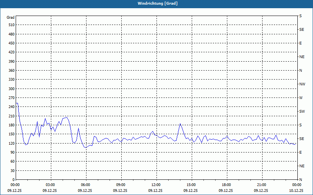Click the 90 tick label on the Grad axis
The height and width of the screenshot is (195, 313).
coord(13,152)
